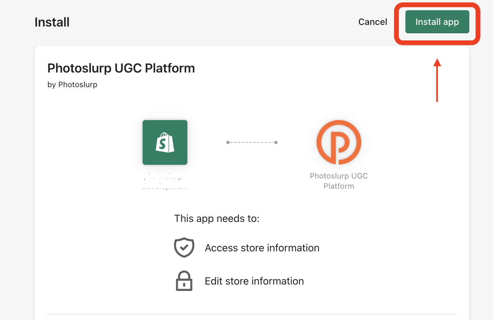Click the 'Install' page title

(x=52, y=22)
